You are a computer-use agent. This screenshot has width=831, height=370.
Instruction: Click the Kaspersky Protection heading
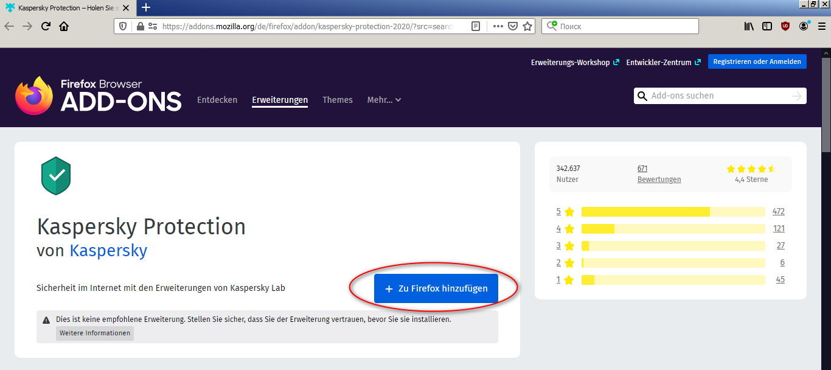click(x=141, y=226)
